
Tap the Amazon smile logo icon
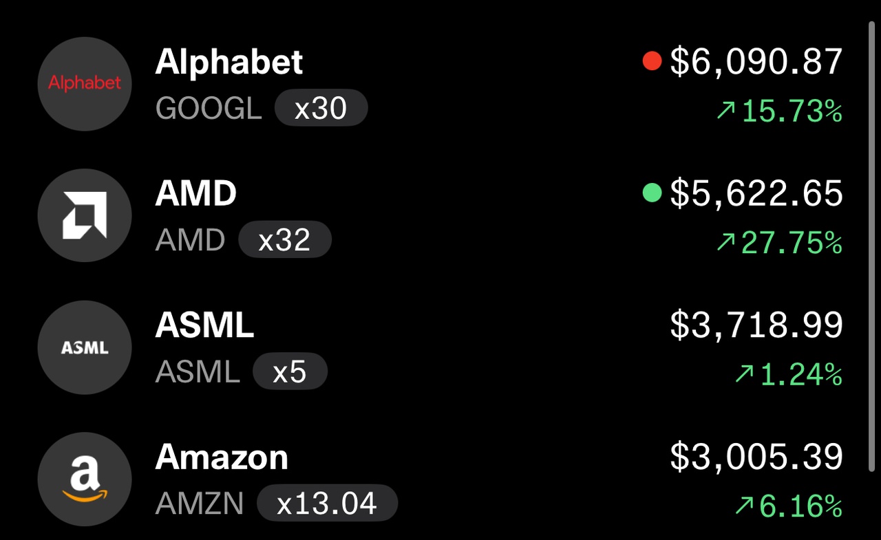[x=85, y=479]
